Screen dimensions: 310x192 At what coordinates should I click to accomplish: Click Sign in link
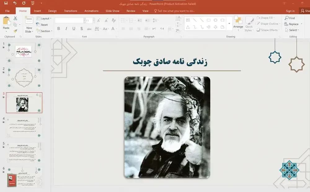[x=290, y=11]
